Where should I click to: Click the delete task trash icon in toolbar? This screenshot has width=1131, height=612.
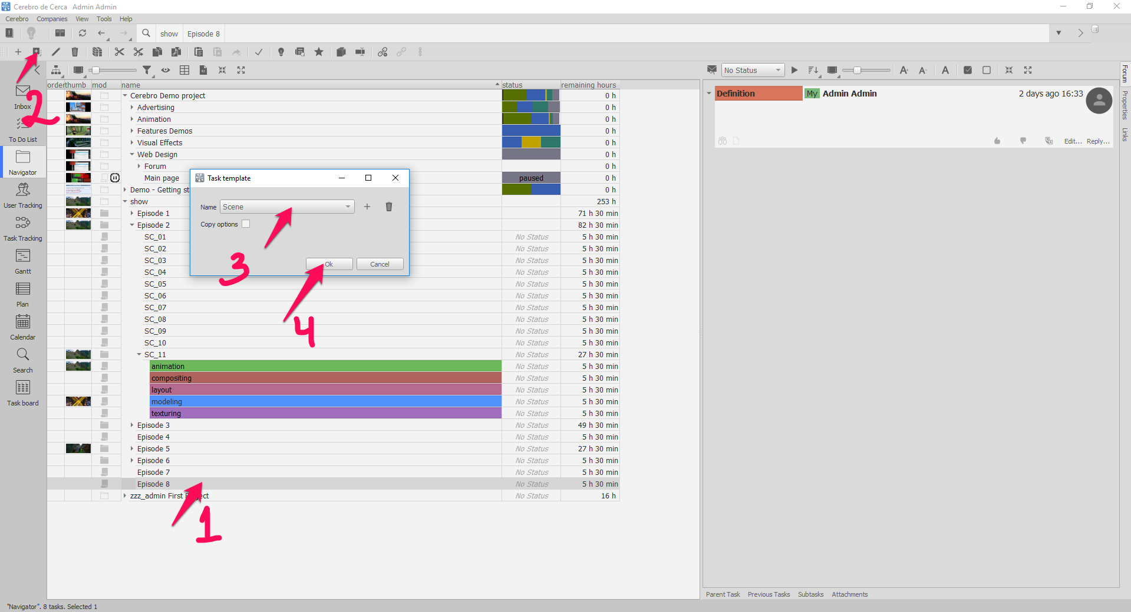pyautogui.click(x=75, y=52)
